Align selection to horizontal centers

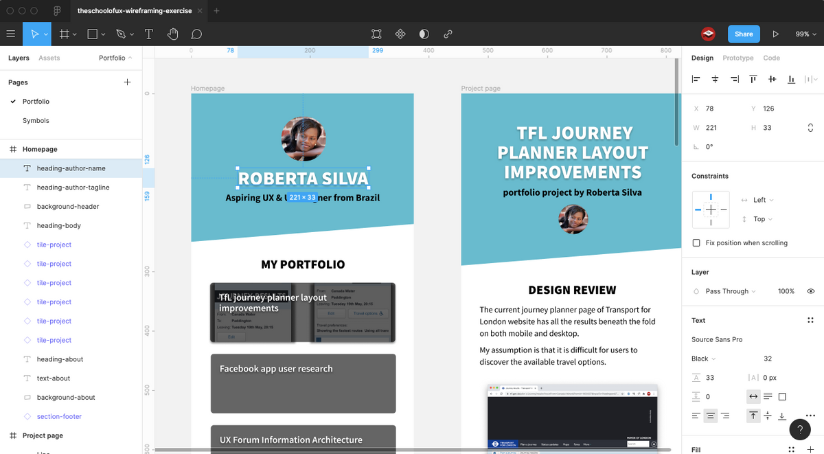pyautogui.click(x=714, y=79)
